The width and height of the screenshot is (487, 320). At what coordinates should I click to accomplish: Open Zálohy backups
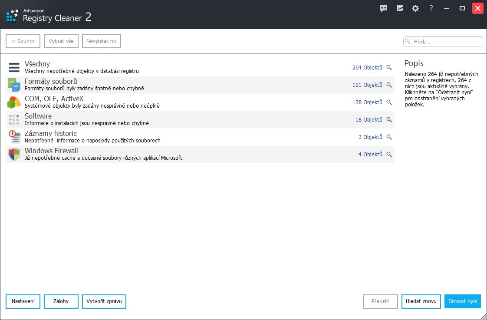(x=61, y=301)
